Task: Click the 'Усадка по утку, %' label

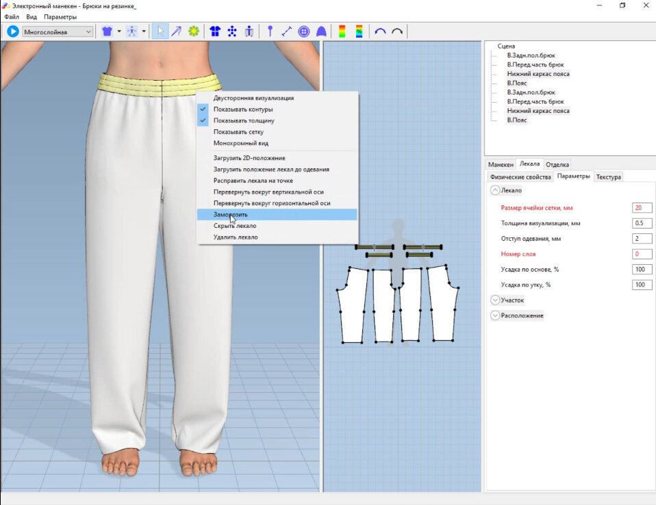Action: click(526, 285)
